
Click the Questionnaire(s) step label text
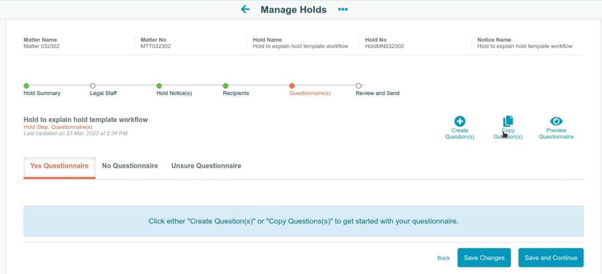[310, 93]
